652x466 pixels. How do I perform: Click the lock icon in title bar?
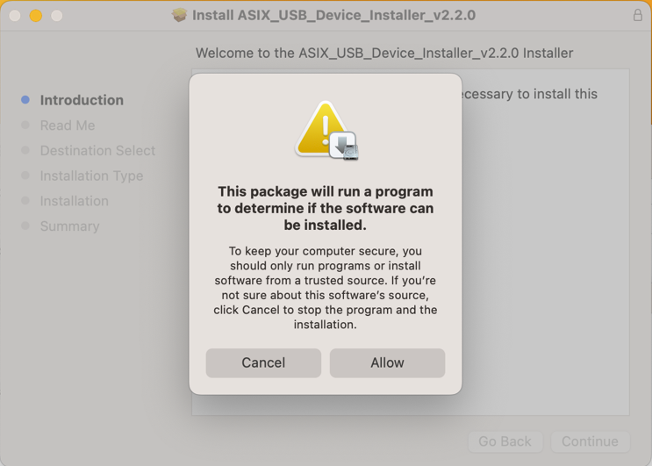pyautogui.click(x=637, y=16)
